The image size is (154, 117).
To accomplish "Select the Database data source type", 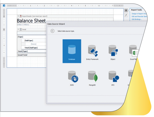I will (72, 51).
